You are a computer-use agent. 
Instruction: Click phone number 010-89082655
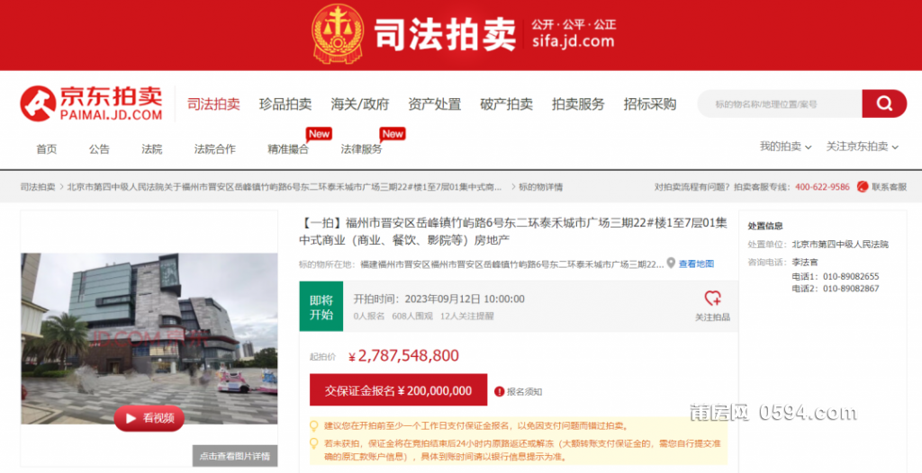coord(851,276)
